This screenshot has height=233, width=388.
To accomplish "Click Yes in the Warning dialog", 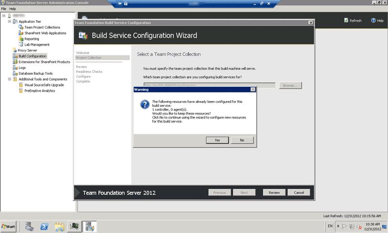I will (217, 140).
